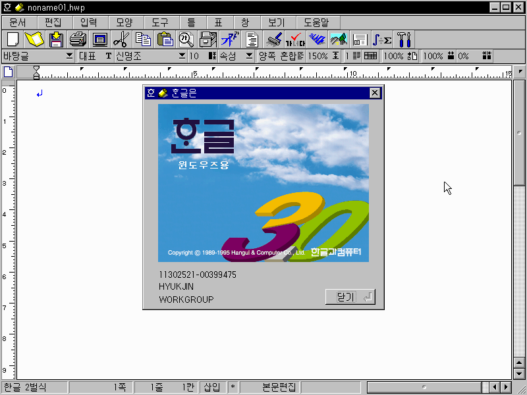Viewport: 527px width, 395px height.
Task: Click the page icon left of ruler
Action: pyautogui.click(x=8, y=72)
